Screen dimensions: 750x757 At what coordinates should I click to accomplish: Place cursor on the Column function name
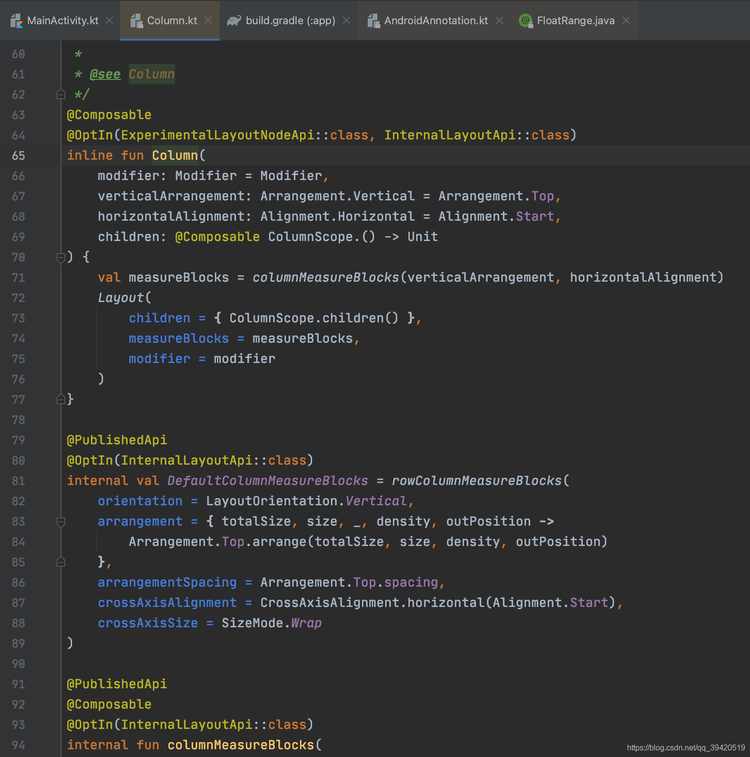click(175, 155)
